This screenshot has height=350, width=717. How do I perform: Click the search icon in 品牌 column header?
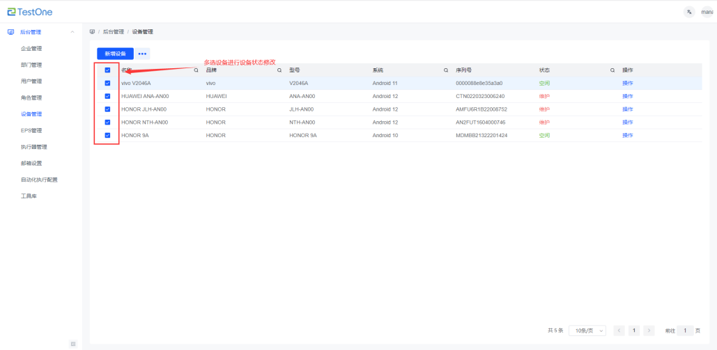pos(279,70)
